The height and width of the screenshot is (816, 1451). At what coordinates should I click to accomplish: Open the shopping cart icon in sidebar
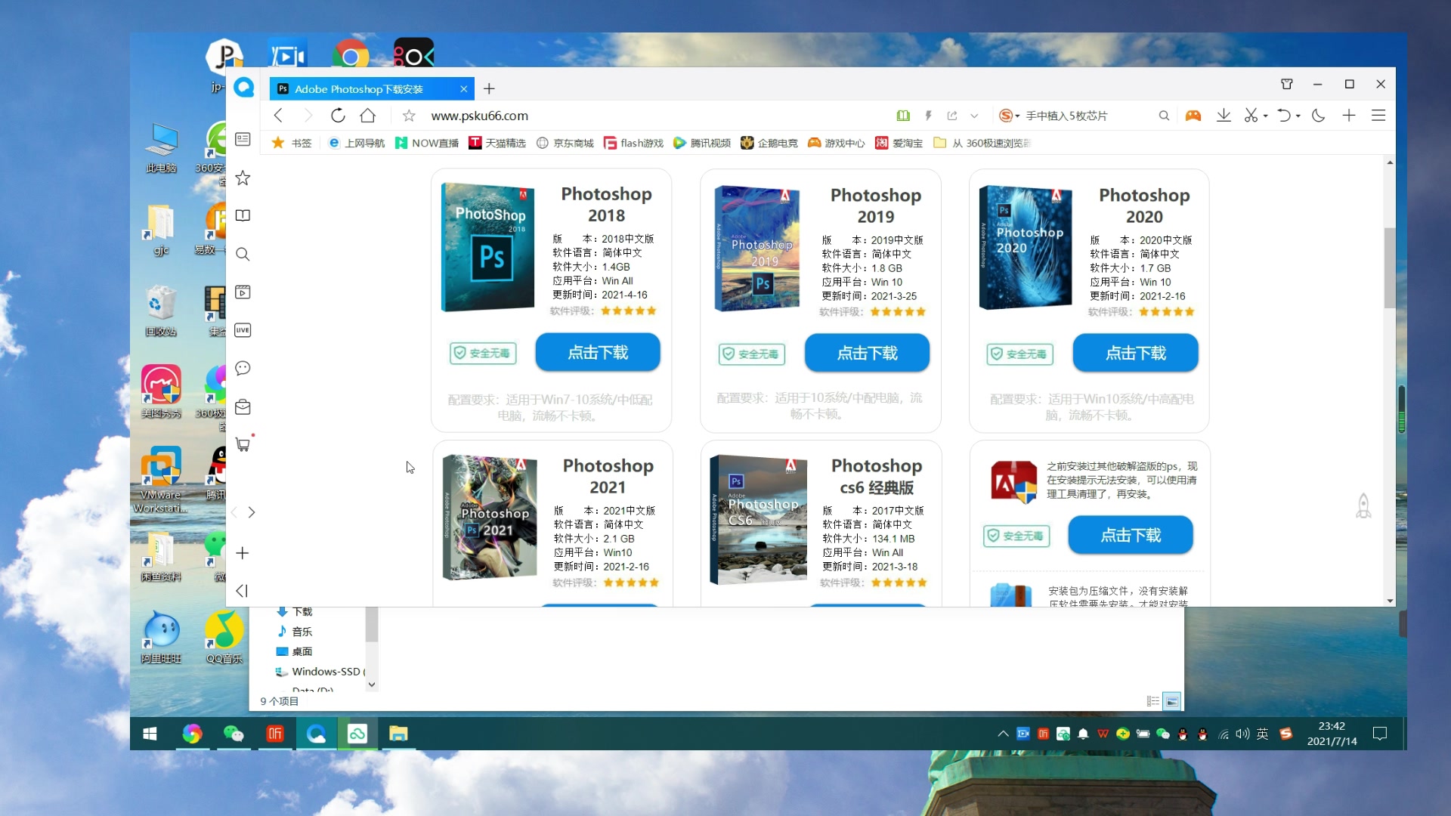243,444
